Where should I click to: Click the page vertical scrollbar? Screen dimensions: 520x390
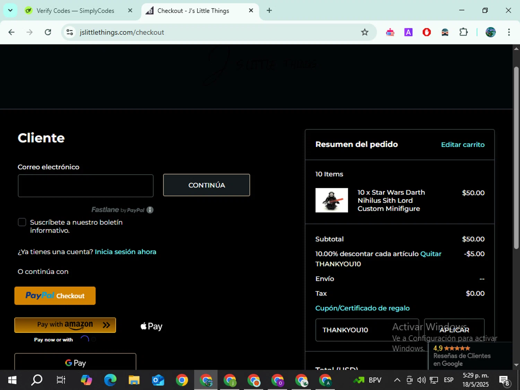(x=516, y=158)
